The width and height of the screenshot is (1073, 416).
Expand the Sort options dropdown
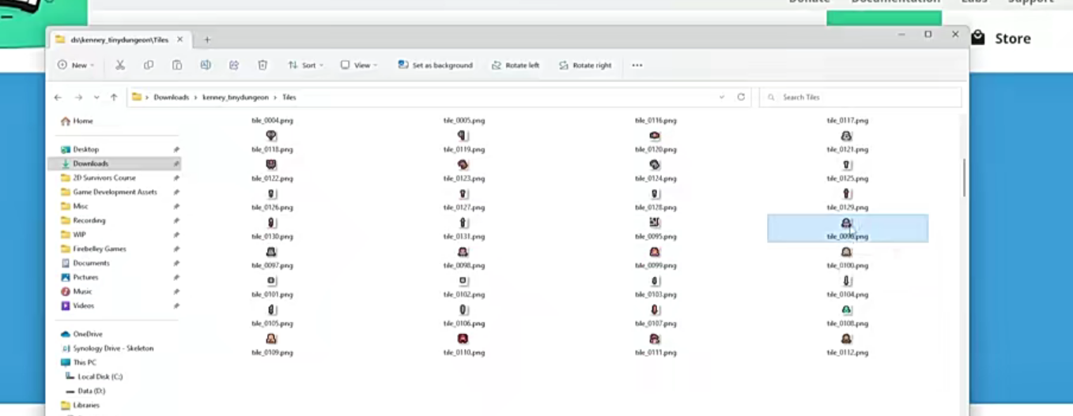(306, 66)
